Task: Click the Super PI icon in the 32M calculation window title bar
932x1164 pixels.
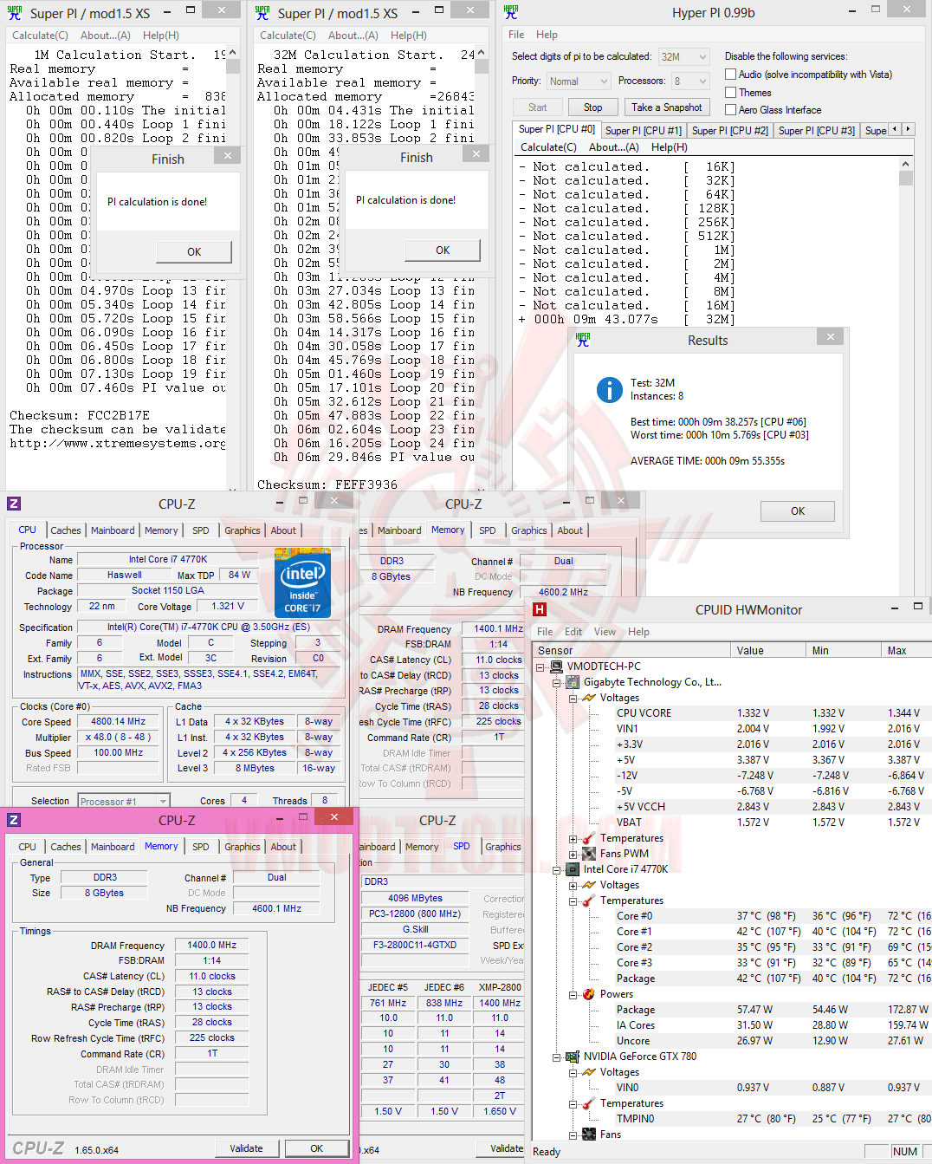Action: [x=262, y=12]
